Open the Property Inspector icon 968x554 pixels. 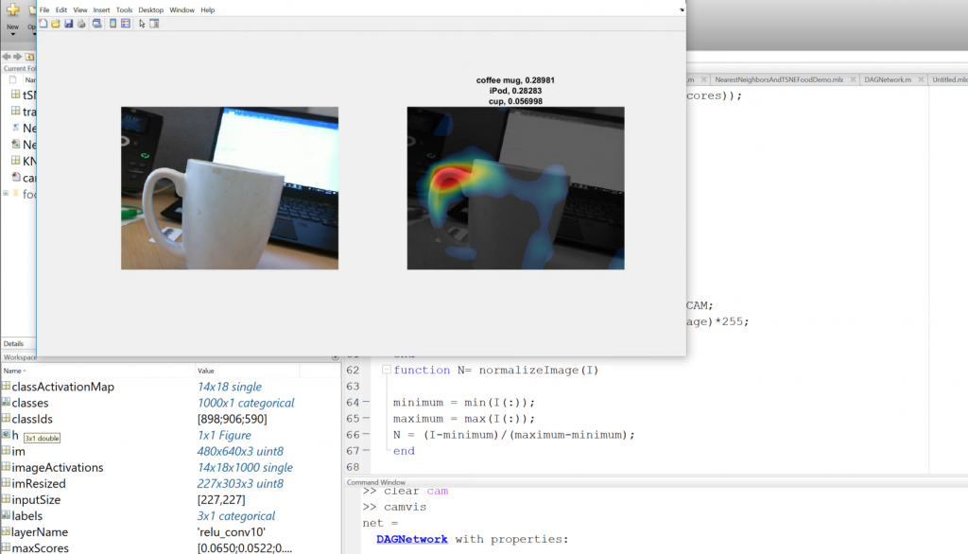tap(154, 24)
